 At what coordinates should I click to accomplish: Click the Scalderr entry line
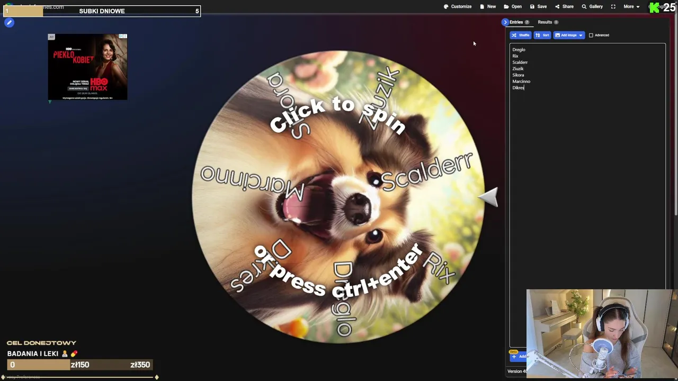pos(520,62)
